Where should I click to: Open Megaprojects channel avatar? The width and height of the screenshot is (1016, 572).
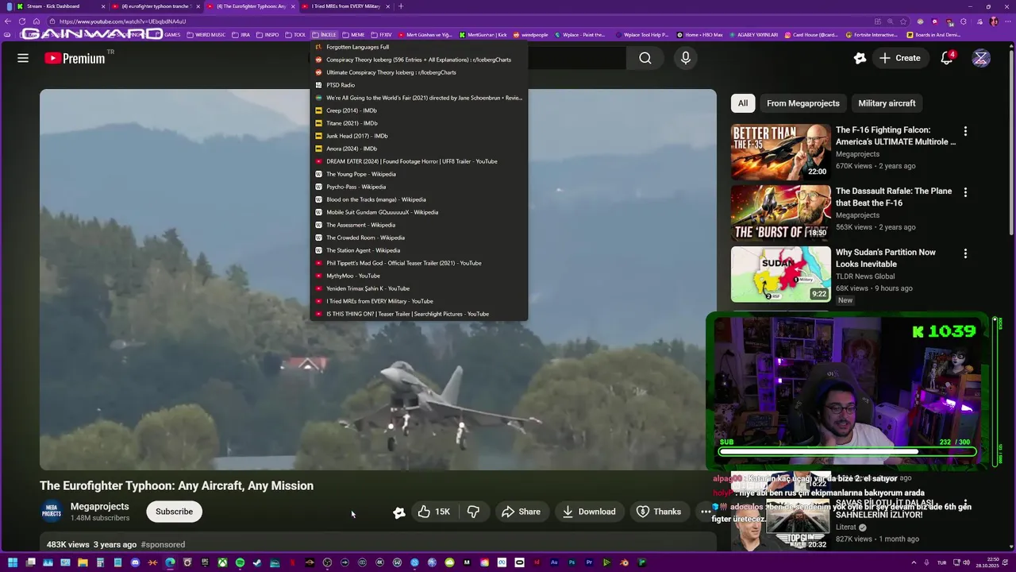pos(52,511)
